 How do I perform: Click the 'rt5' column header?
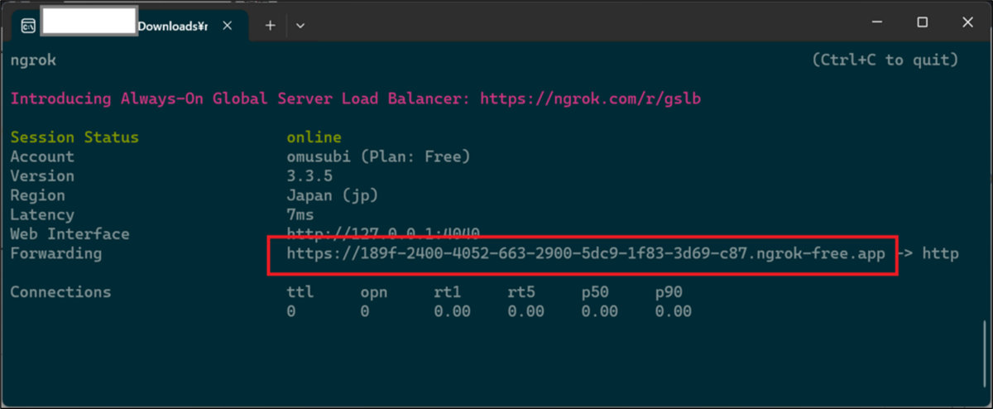tap(521, 292)
